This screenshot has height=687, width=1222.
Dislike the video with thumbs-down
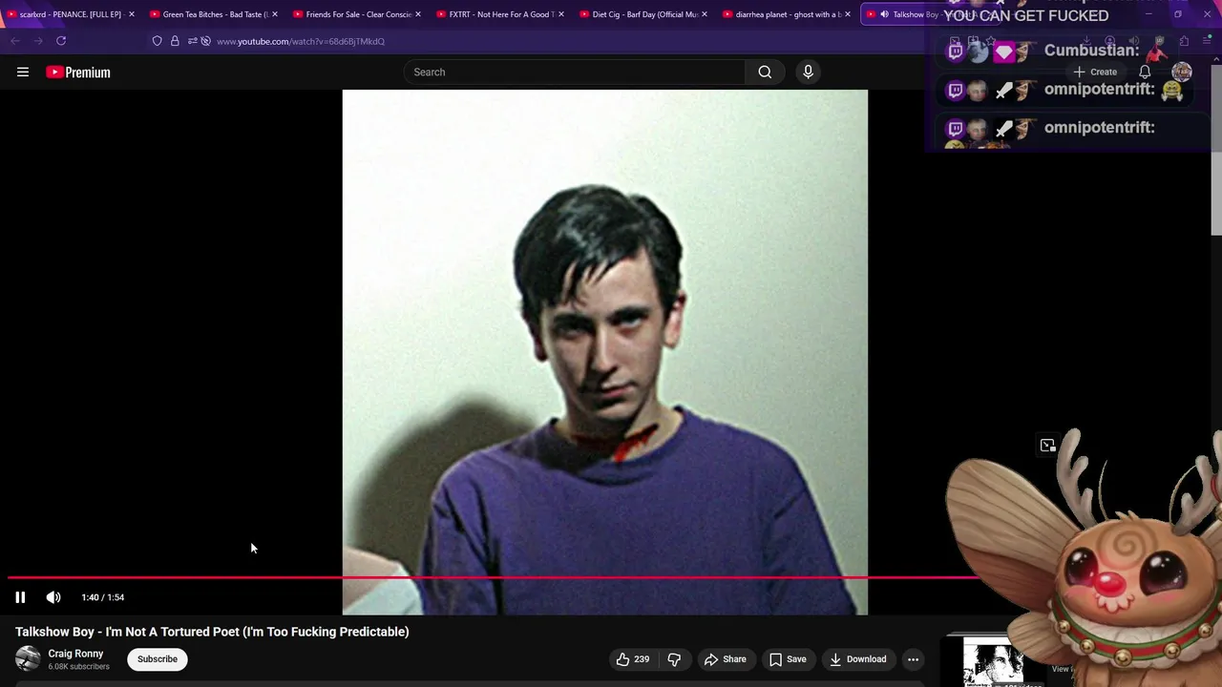[x=674, y=659]
